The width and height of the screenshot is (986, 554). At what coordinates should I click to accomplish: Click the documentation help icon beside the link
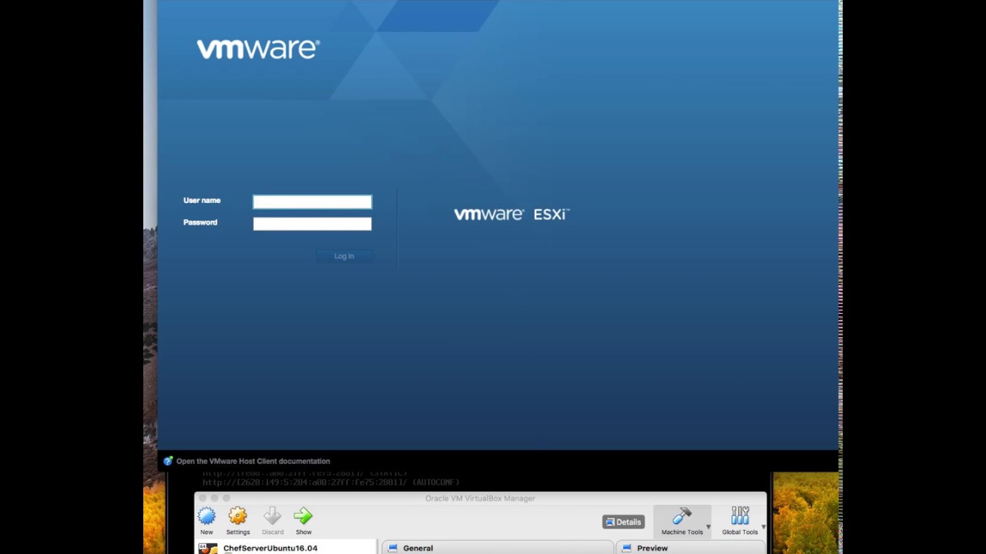click(x=168, y=462)
